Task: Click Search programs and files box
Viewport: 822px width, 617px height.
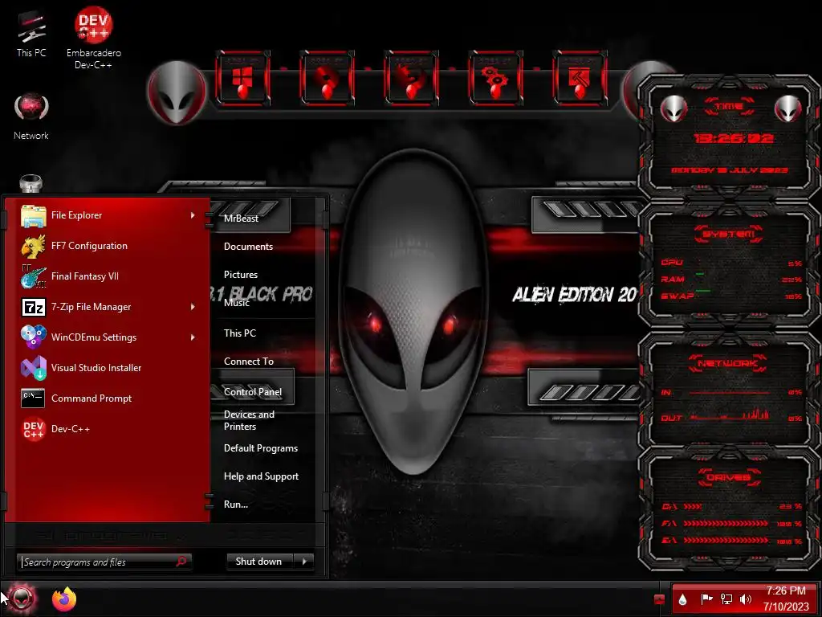Action: click(104, 562)
